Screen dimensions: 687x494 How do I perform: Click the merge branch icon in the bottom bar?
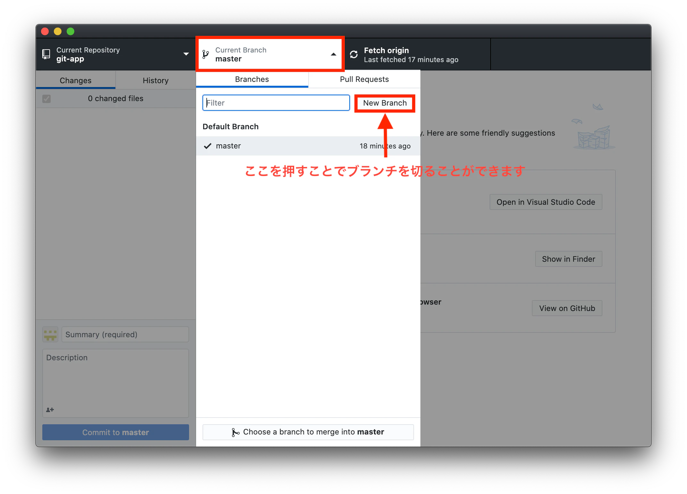(x=236, y=432)
